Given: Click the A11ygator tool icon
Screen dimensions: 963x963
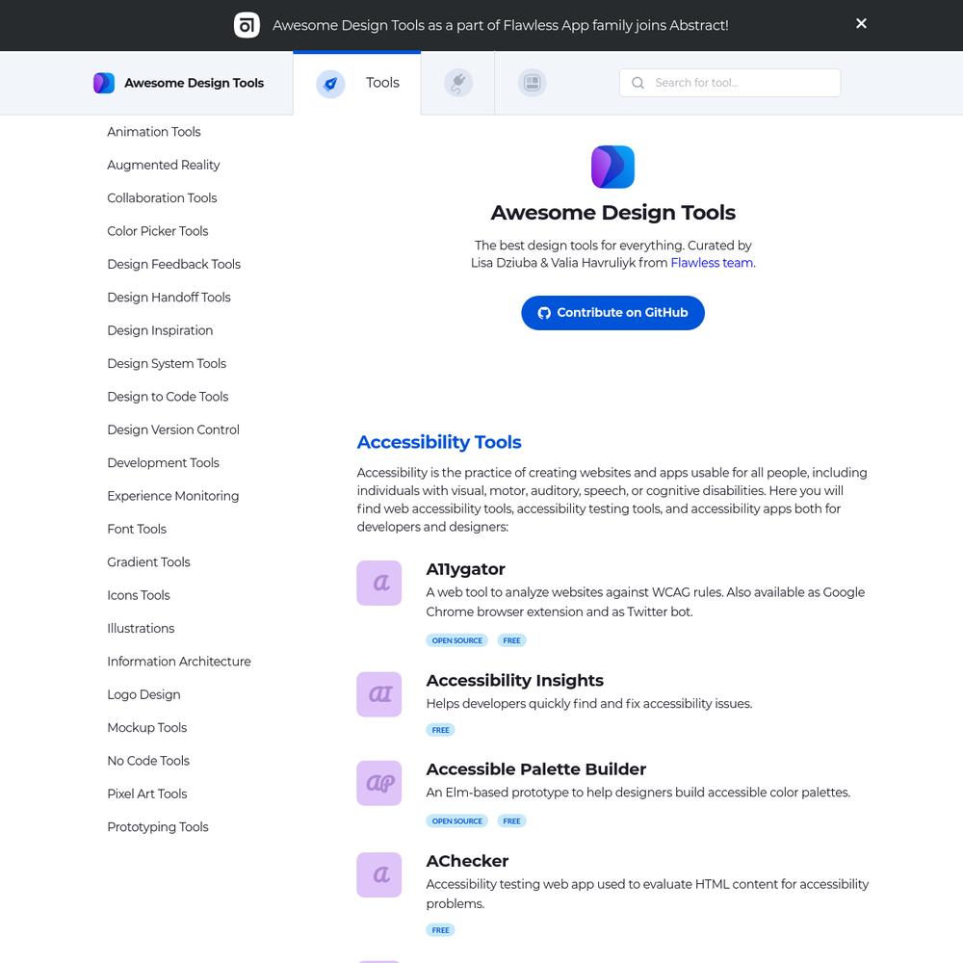Looking at the screenshot, I should click(378, 583).
